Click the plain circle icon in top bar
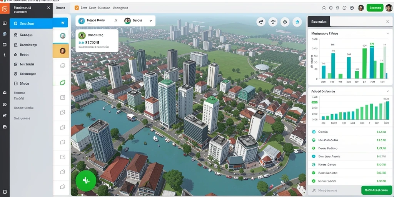 pos(344,8)
